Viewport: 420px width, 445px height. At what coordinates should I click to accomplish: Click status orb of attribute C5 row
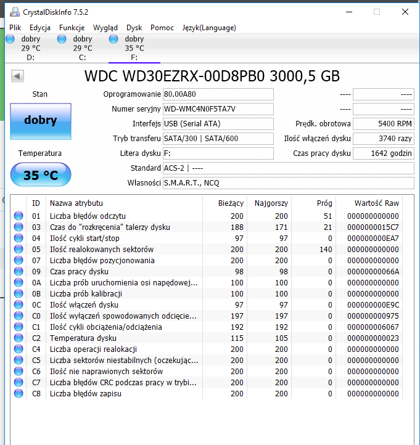19,360
